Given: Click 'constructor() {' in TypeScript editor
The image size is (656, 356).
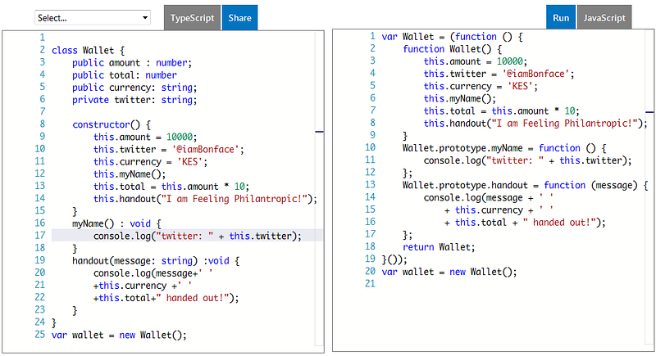Looking at the screenshot, I should (x=112, y=124).
